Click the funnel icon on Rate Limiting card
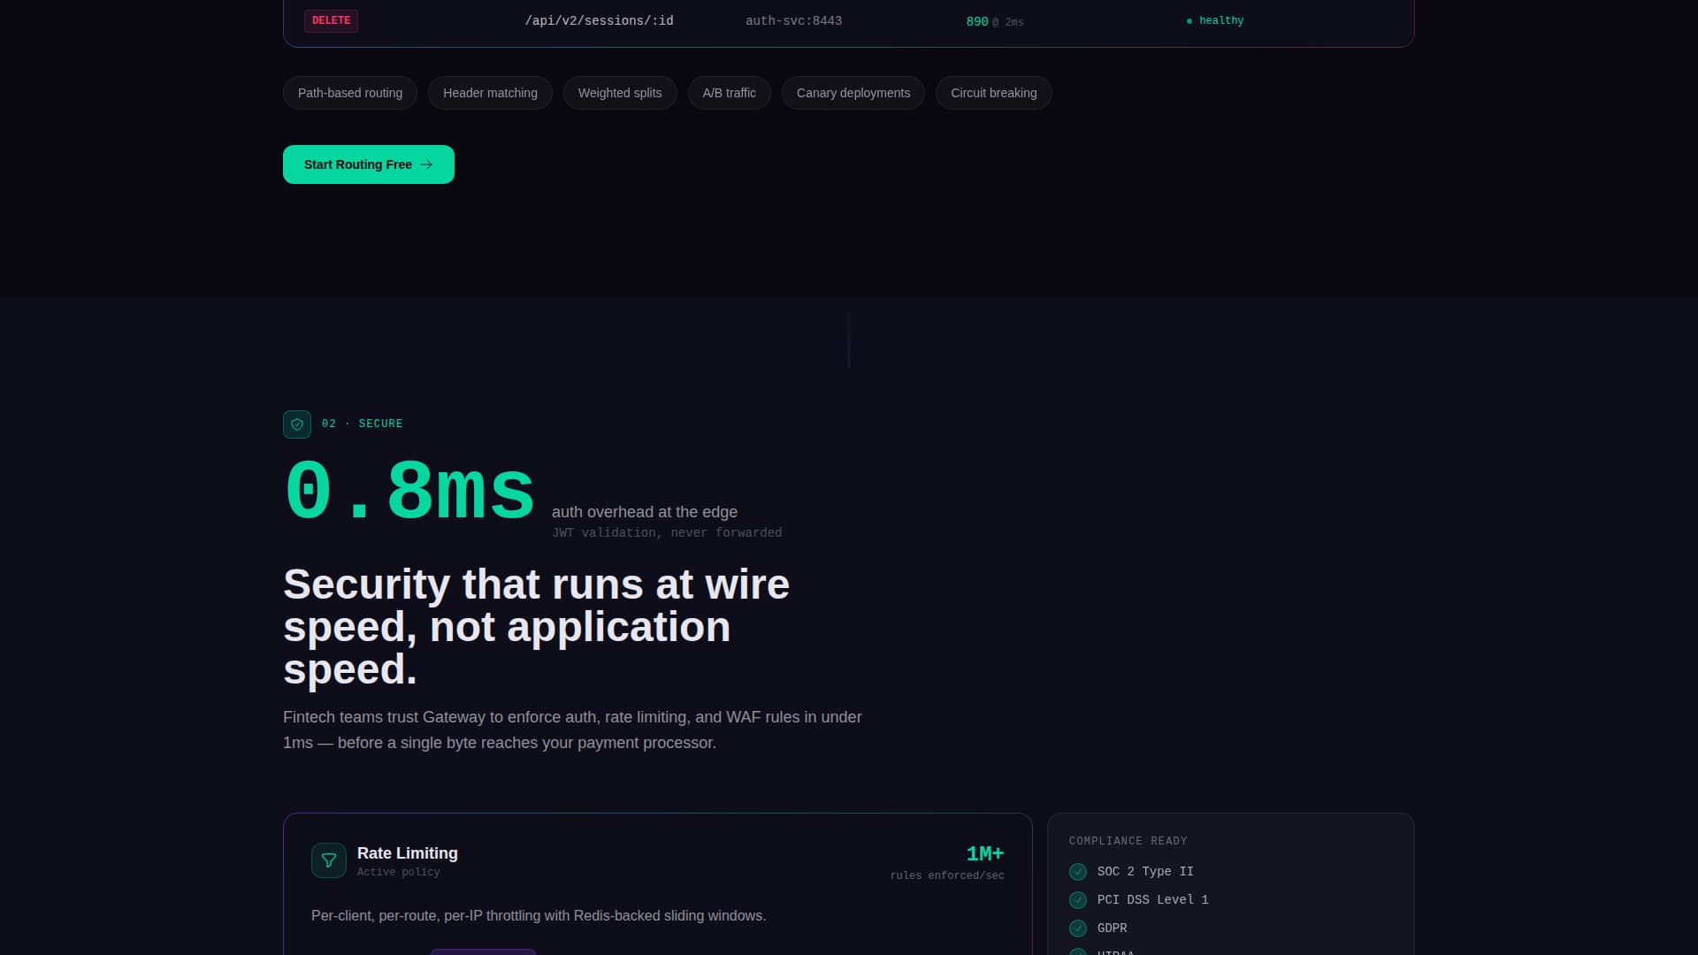 point(328,859)
